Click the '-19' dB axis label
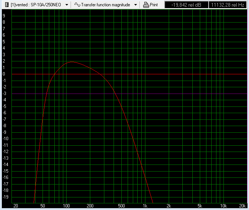Viewport: 249px width, 210px height. pyautogui.click(x=6, y=197)
